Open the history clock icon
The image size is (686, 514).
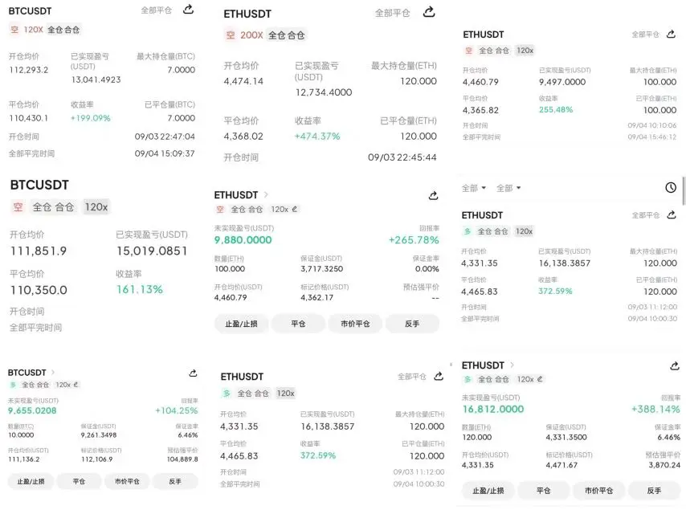(671, 188)
